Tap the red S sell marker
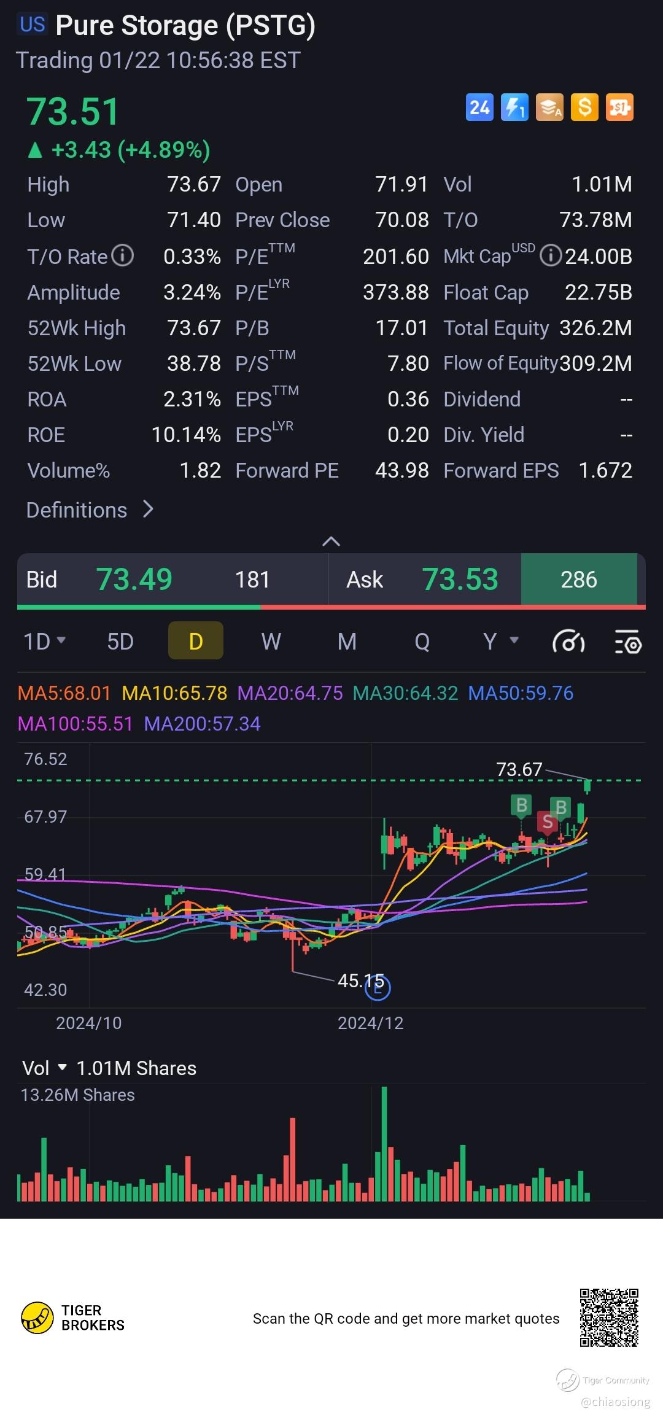The width and height of the screenshot is (663, 1417). 547,821
